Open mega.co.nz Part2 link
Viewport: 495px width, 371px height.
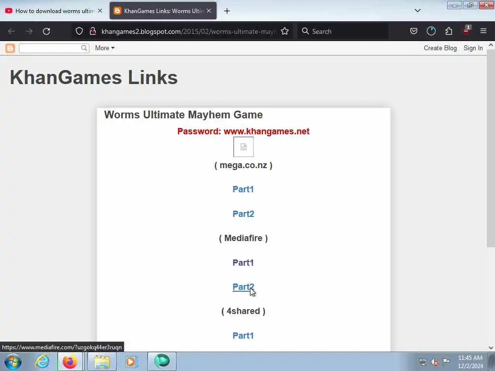244,214
